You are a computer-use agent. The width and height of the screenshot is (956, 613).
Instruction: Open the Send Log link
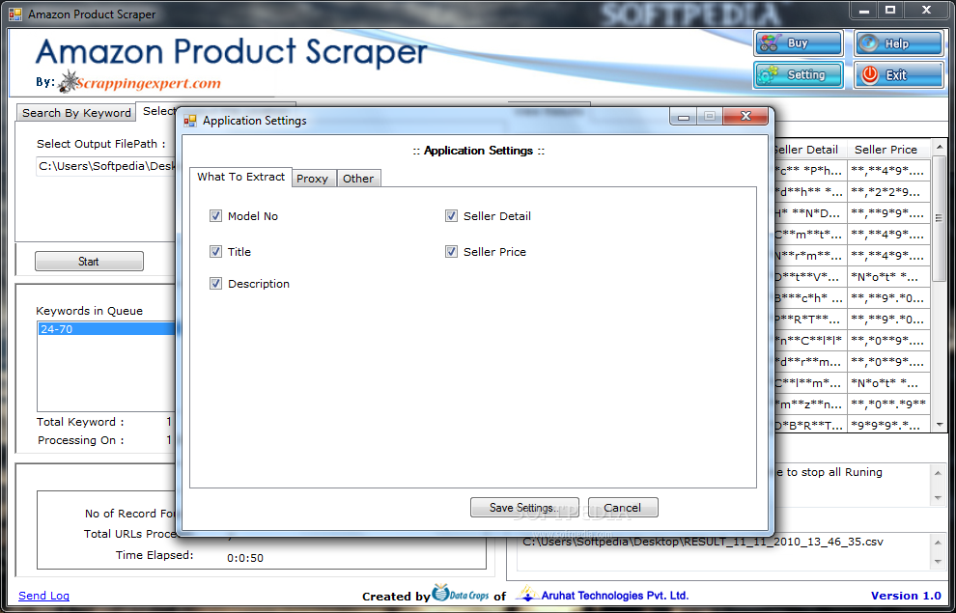click(x=43, y=596)
